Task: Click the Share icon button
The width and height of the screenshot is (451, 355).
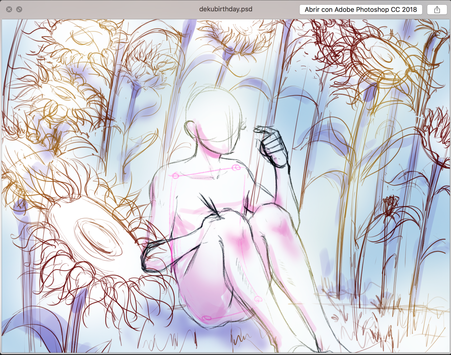Action: click(x=437, y=10)
